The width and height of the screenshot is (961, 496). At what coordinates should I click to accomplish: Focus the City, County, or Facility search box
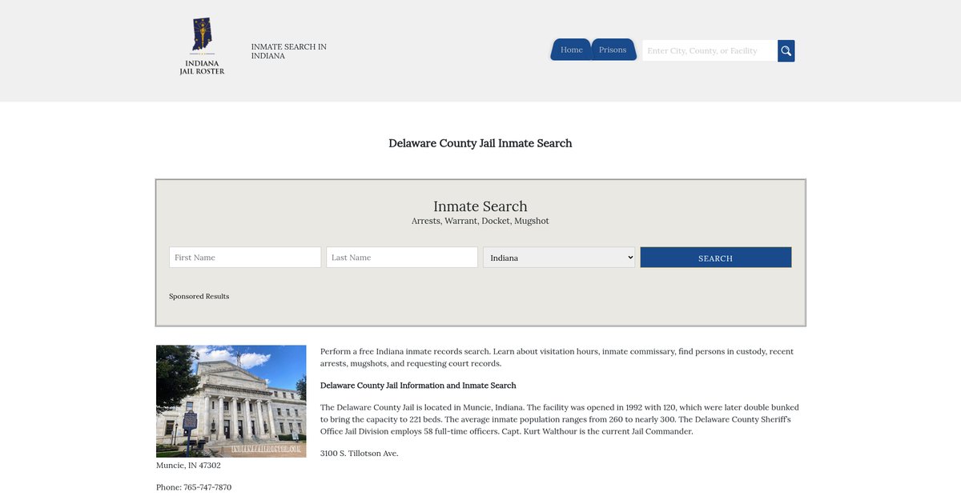pyautogui.click(x=709, y=50)
